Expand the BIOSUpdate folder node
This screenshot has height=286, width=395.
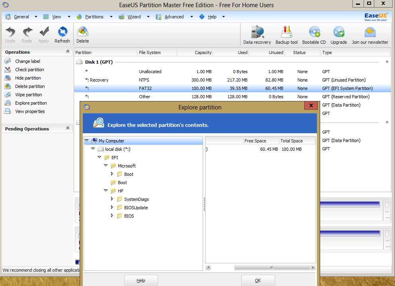[x=112, y=207]
